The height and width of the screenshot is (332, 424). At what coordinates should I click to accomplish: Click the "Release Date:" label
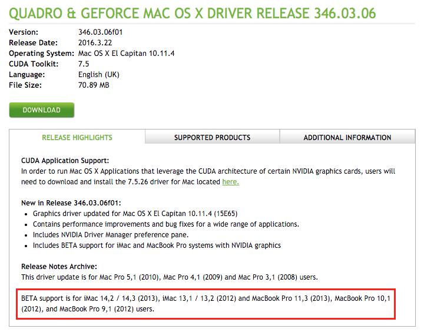tap(33, 43)
